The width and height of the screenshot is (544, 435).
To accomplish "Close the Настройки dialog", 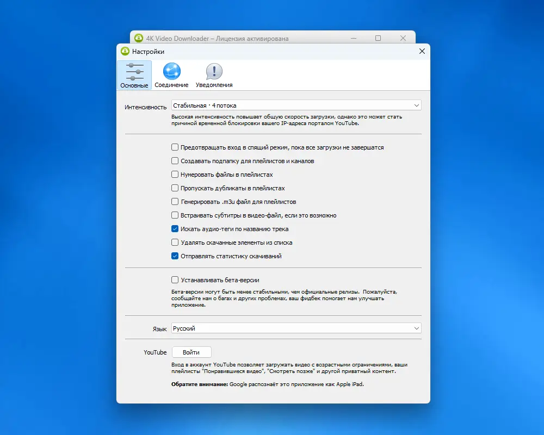I will coord(422,51).
